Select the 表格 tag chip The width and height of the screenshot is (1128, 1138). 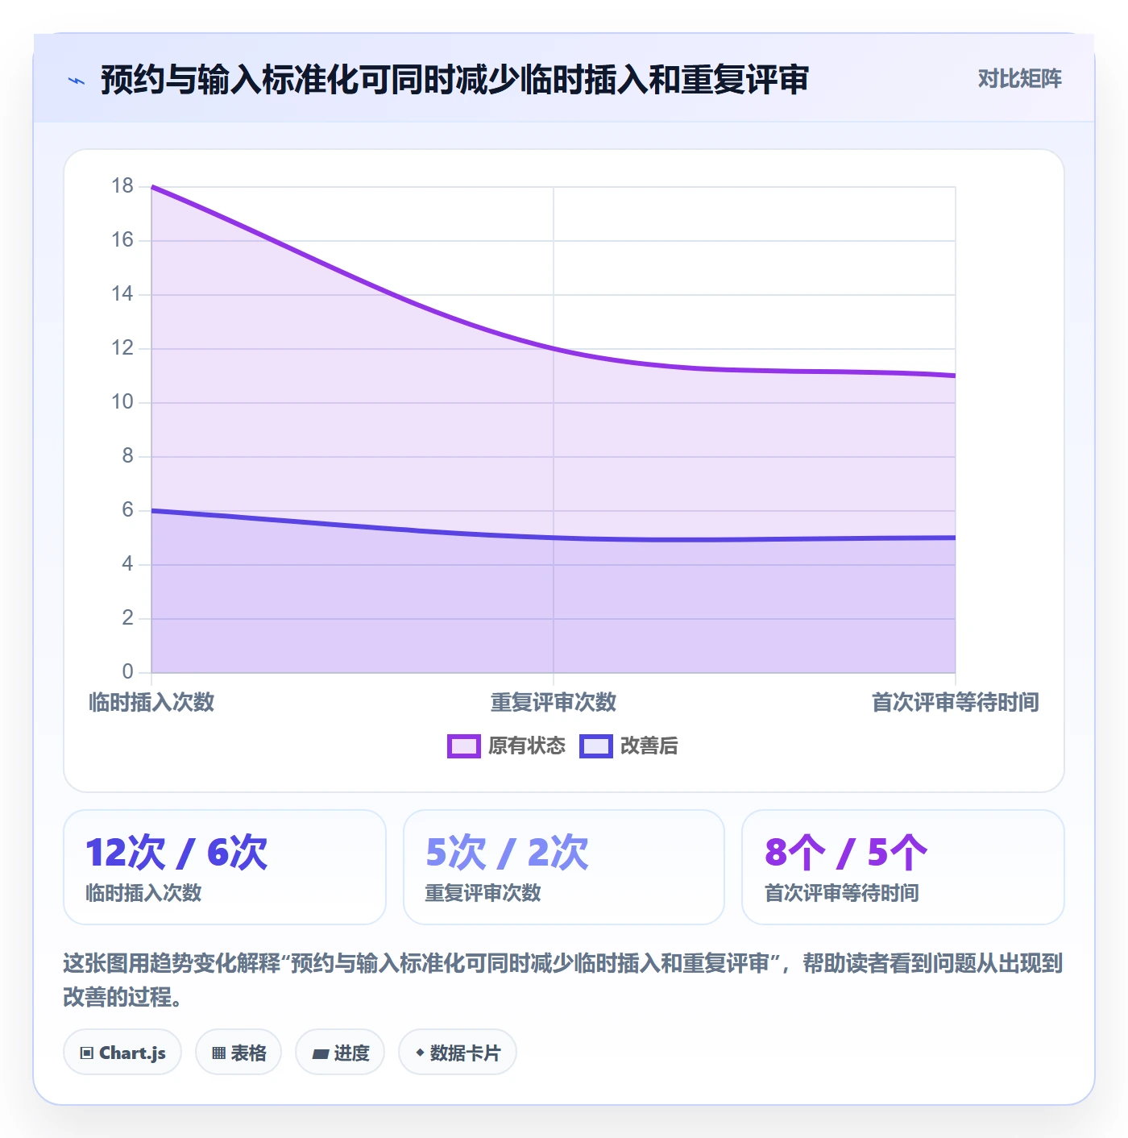point(238,1052)
